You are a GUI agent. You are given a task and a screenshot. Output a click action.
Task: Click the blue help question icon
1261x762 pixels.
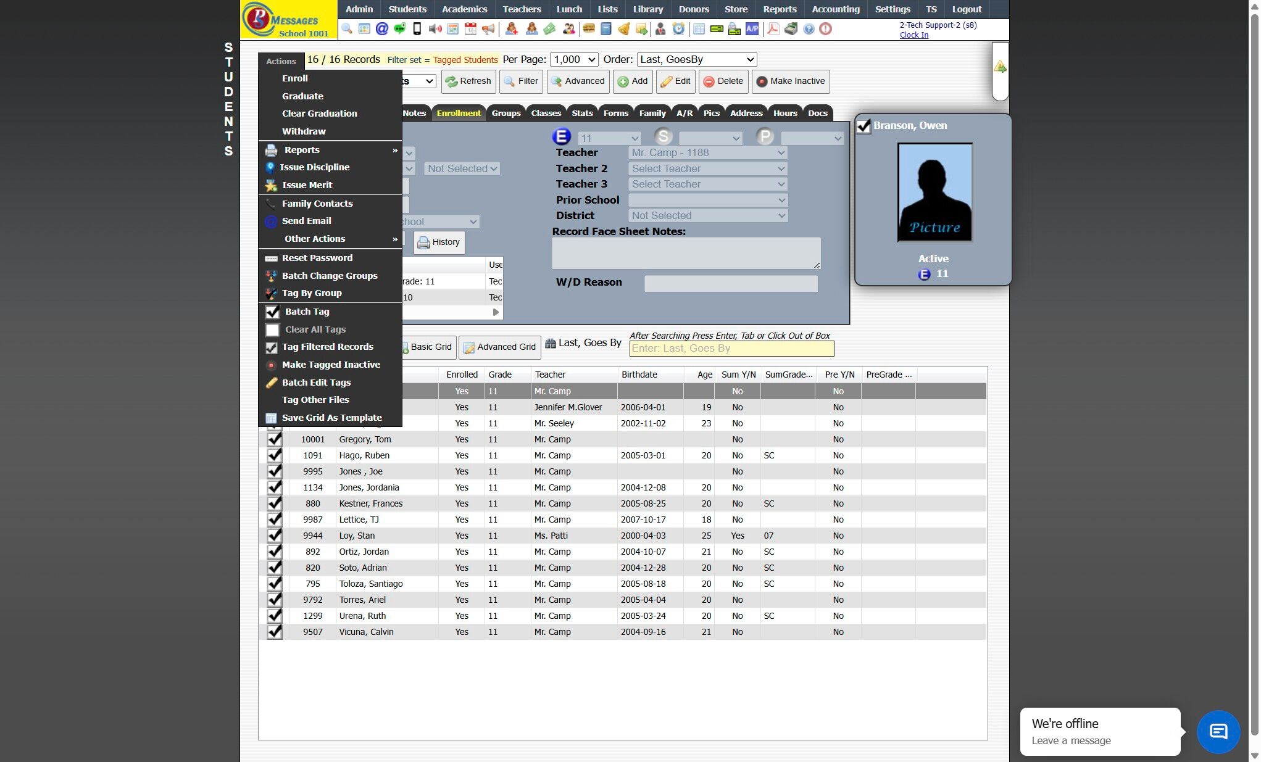click(x=809, y=28)
